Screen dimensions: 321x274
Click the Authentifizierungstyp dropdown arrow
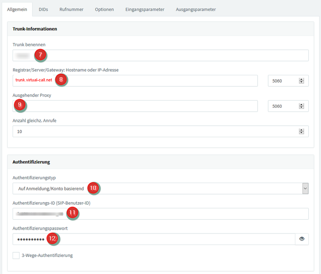point(305,188)
